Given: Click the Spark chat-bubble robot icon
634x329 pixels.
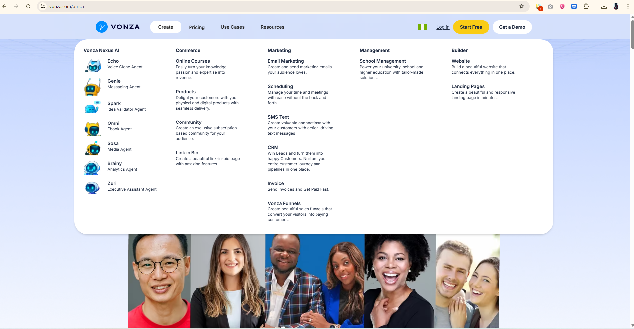Looking at the screenshot, I should tap(93, 107).
